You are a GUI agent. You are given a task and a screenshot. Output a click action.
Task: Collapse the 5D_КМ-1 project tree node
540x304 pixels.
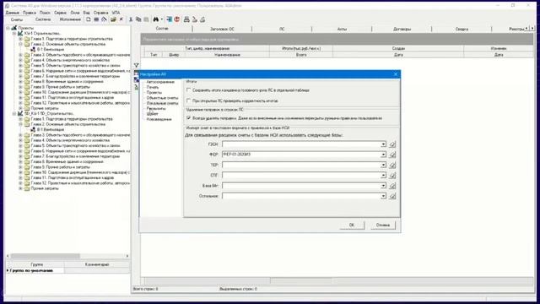tap(14, 113)
